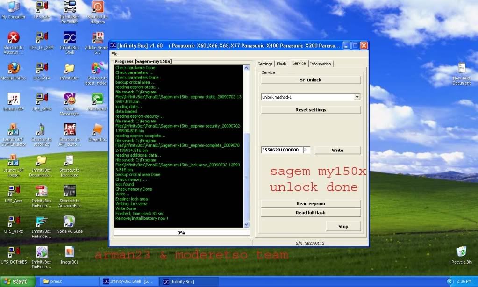The image size is (478, 287).
Task: Select the Image001 desktop file icon
Action: [70, 255]
